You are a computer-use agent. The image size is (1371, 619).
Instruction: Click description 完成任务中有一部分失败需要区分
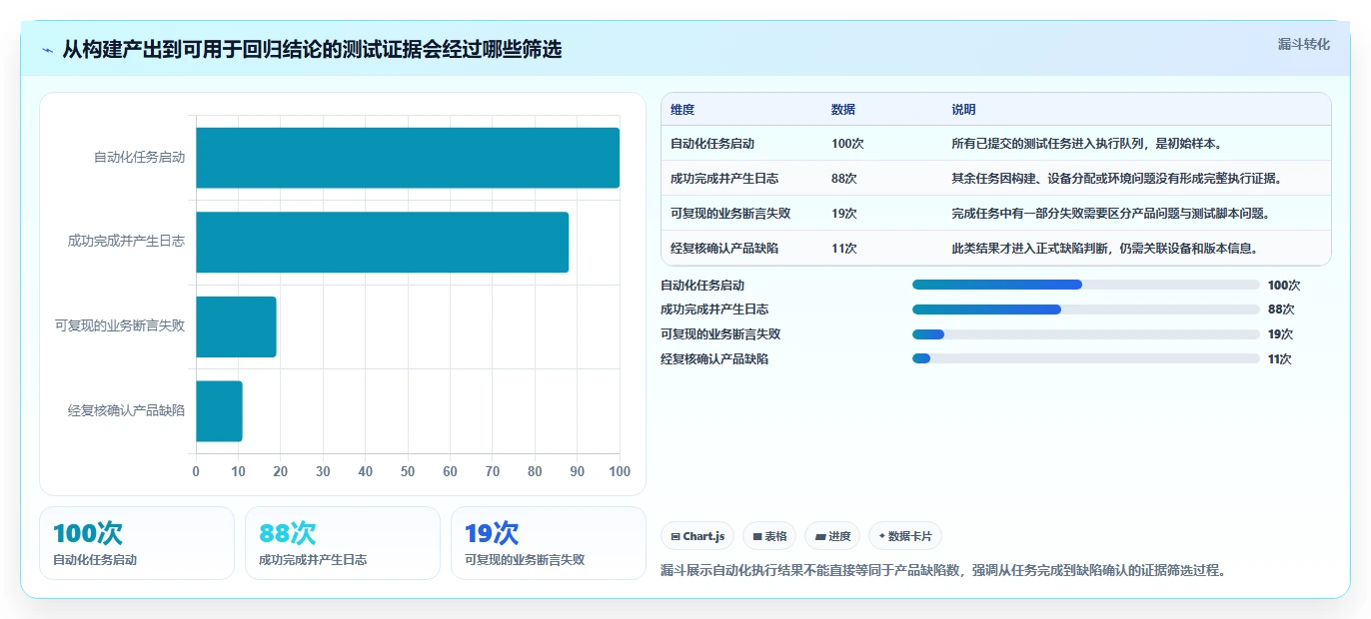click(x=1111, y=214)
